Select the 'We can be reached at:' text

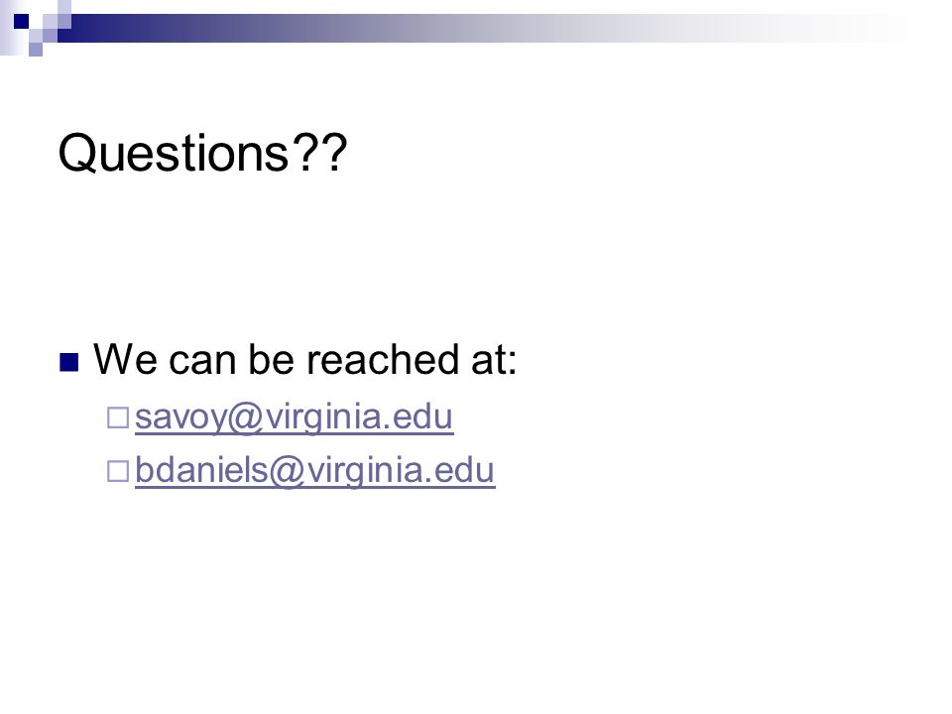304,359
